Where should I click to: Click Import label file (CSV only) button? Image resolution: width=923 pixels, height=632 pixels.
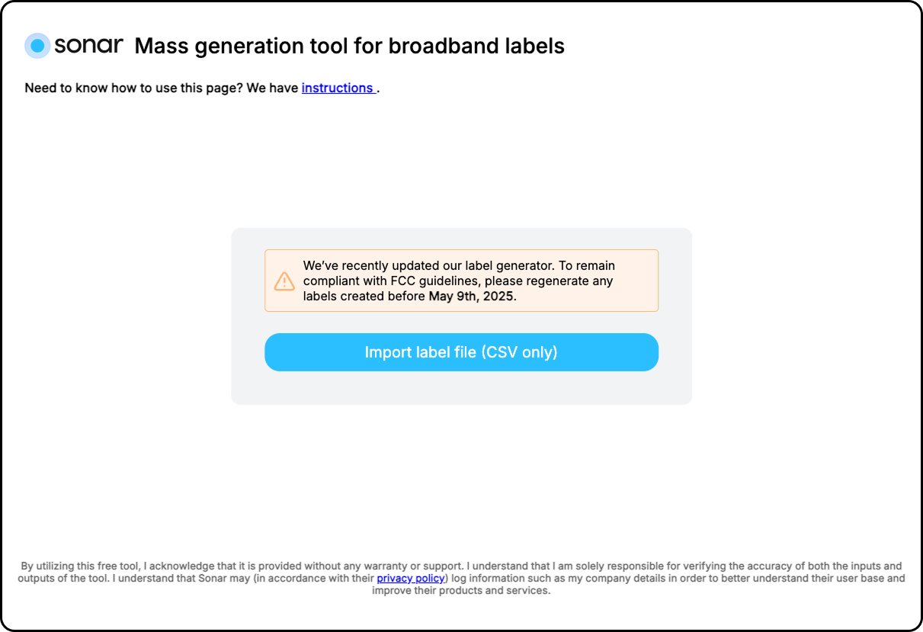[x=461, y=352]
